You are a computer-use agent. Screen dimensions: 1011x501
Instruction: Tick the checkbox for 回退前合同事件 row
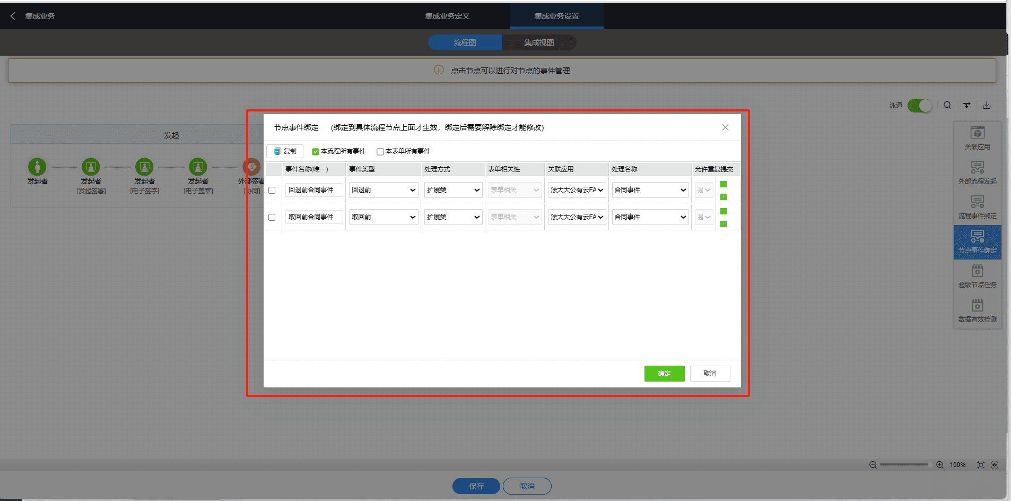[x=272, y=190]
